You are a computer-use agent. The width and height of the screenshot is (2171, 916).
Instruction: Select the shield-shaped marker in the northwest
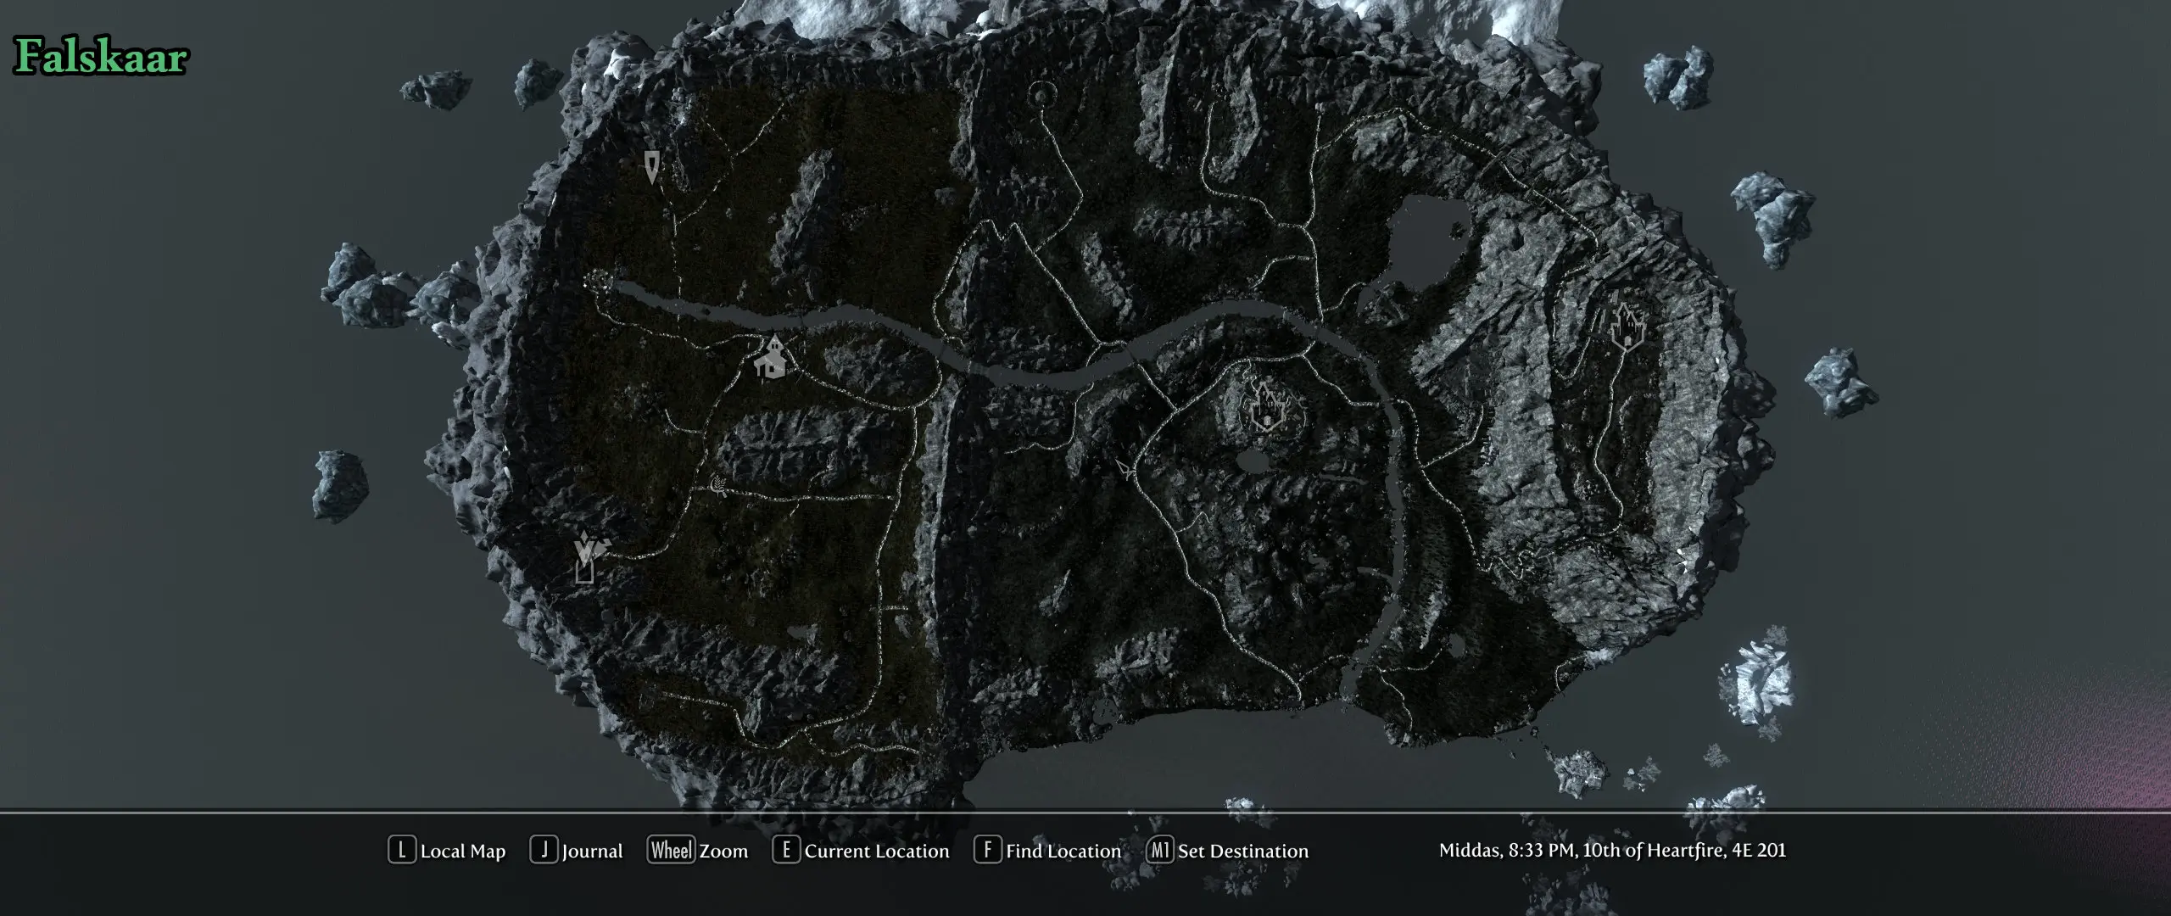(x=651, y=167)
